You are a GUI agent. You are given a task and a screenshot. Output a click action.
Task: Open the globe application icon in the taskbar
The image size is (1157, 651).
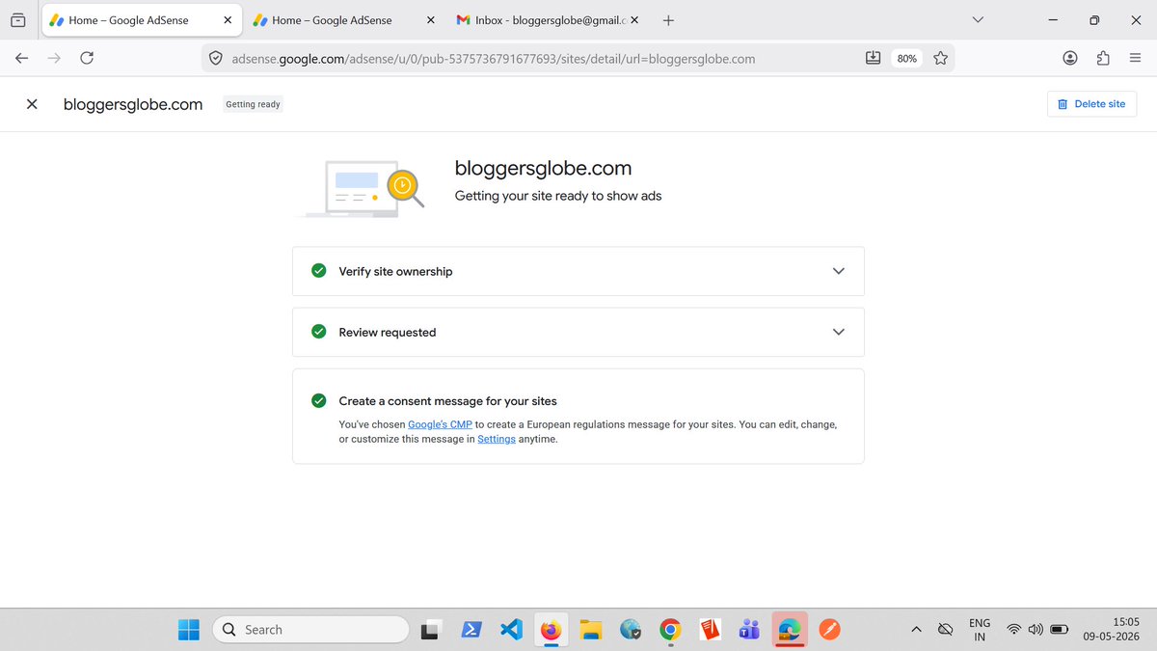click(631, 630)
